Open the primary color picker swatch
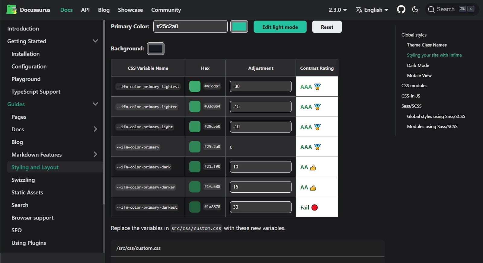 click(x=239, y=27)
